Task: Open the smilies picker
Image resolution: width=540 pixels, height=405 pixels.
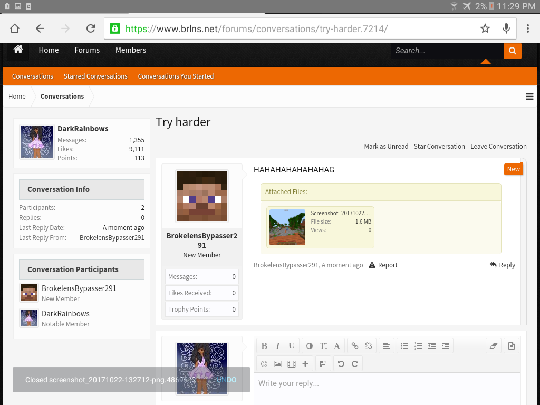Action: 264,364
